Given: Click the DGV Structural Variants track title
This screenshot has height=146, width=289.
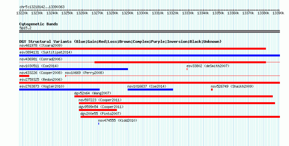Looking at the screenshot, I should [120, 42].
